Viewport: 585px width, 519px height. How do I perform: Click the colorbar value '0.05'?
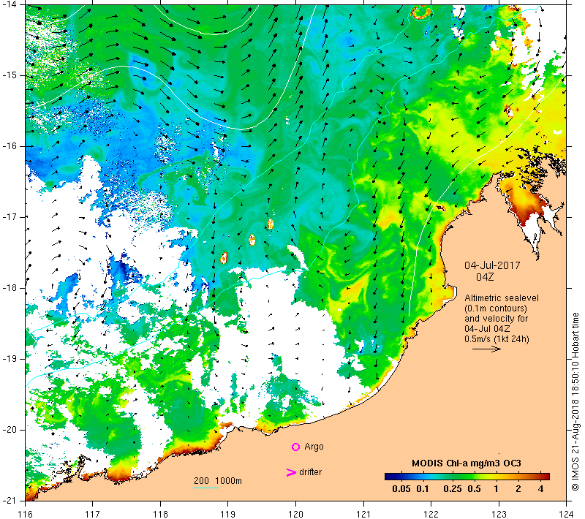point(401,489)
